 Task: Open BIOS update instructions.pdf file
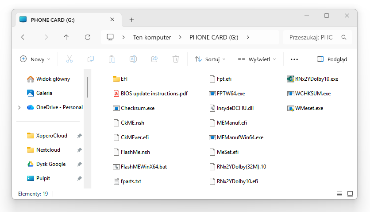(154, 94)
